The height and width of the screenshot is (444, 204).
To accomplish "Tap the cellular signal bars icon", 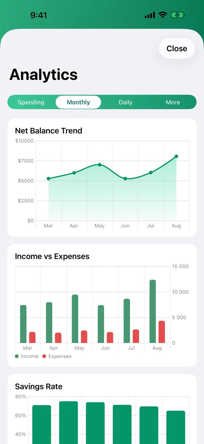I will [x=150, y=15].
